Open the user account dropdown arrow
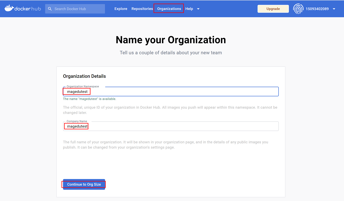This screenshot has height=201, width=344. point(334,9)
